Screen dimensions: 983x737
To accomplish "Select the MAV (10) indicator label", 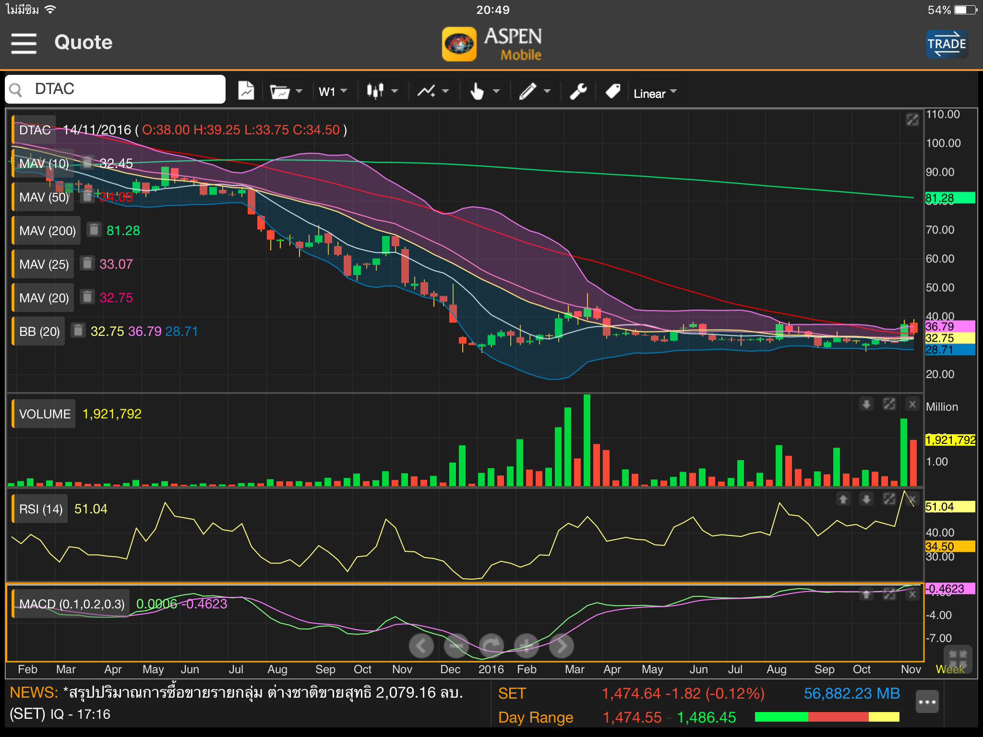I will (44, 163).
